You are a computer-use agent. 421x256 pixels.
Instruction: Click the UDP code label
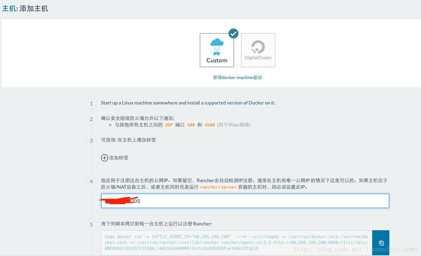point(169,125)
